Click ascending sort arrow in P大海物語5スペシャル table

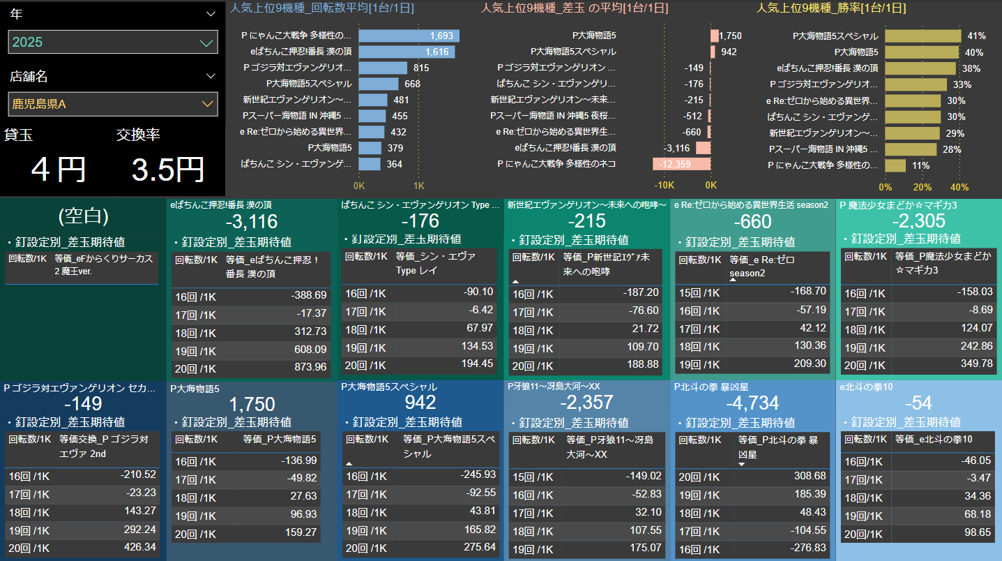point(349,463)
